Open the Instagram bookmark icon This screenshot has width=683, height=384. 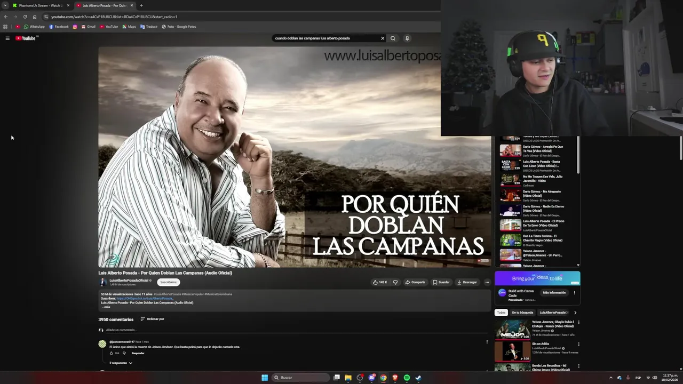click(x=75, y=27)
